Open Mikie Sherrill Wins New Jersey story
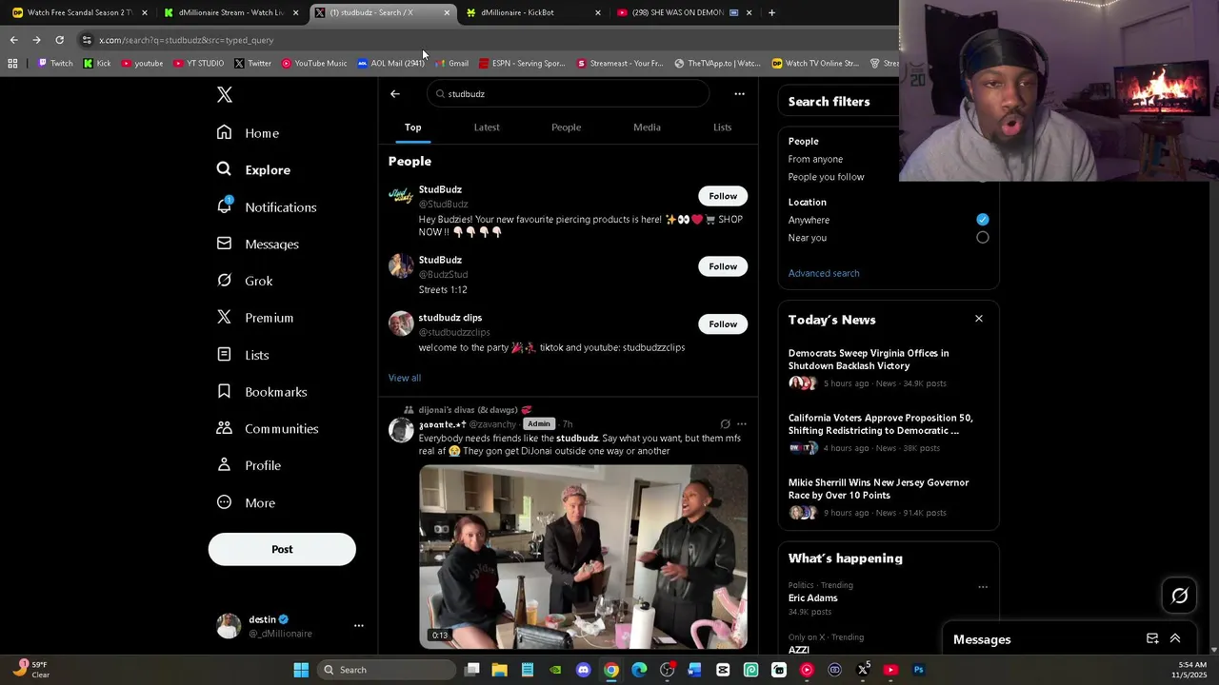1219x685 pixels. 878,489
